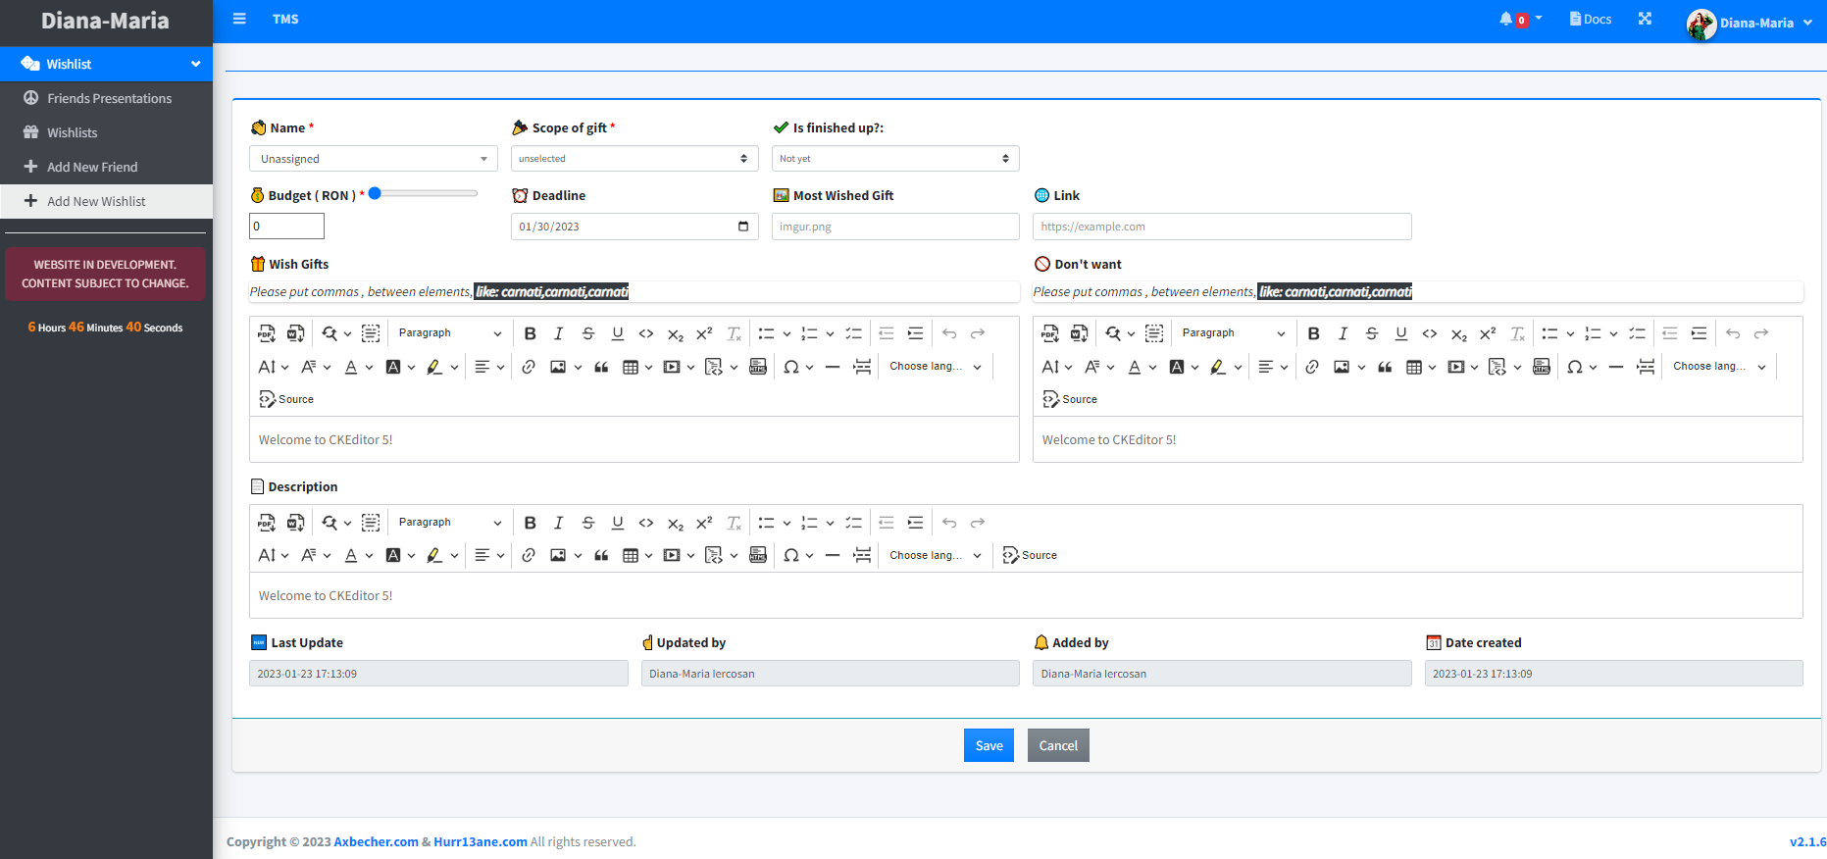Insert block quote in the Wish Gifts editor
The height and width of the screenshot is (859, 1827).
click(x=601, y=367)
